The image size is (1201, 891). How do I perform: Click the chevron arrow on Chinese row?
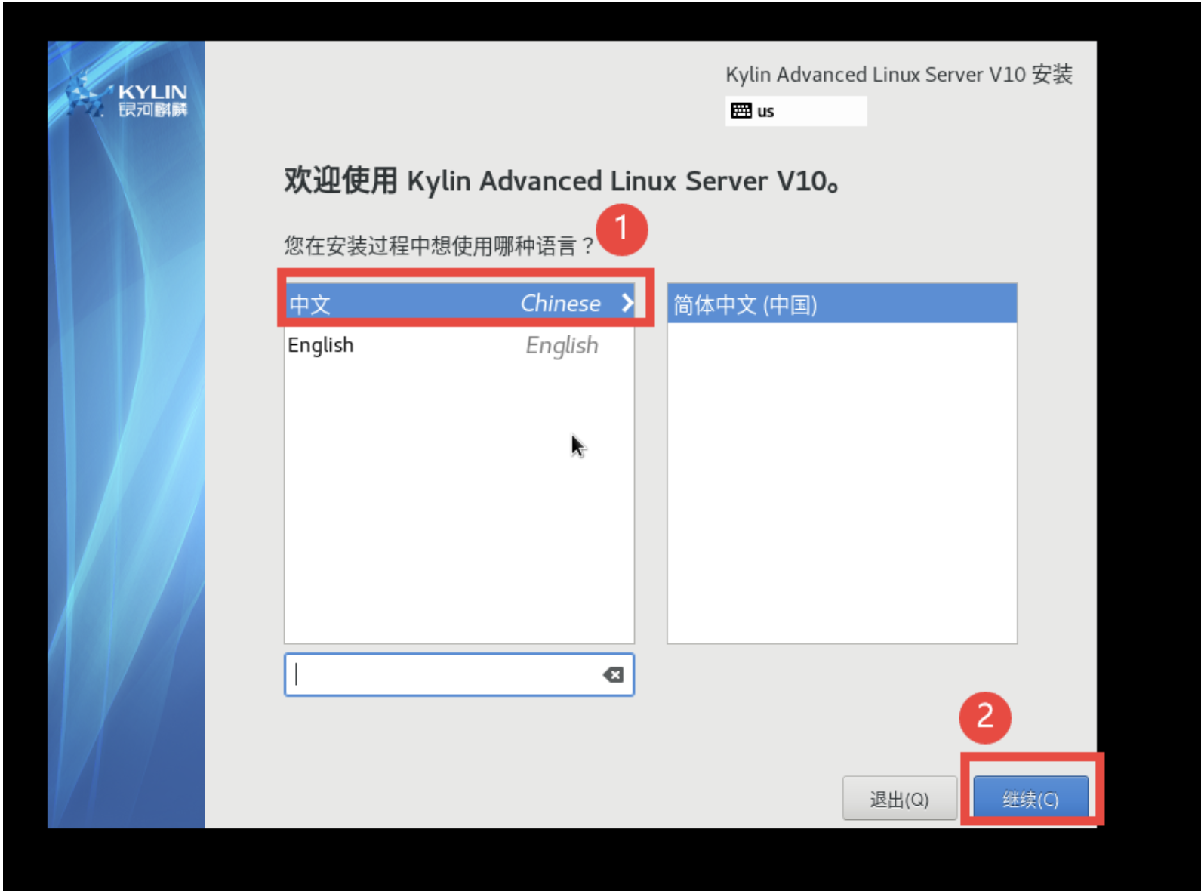pos(627,304)
